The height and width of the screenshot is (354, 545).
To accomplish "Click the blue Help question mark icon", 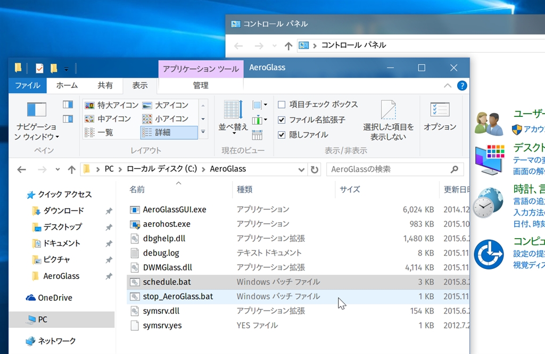I will pos(462,86).
